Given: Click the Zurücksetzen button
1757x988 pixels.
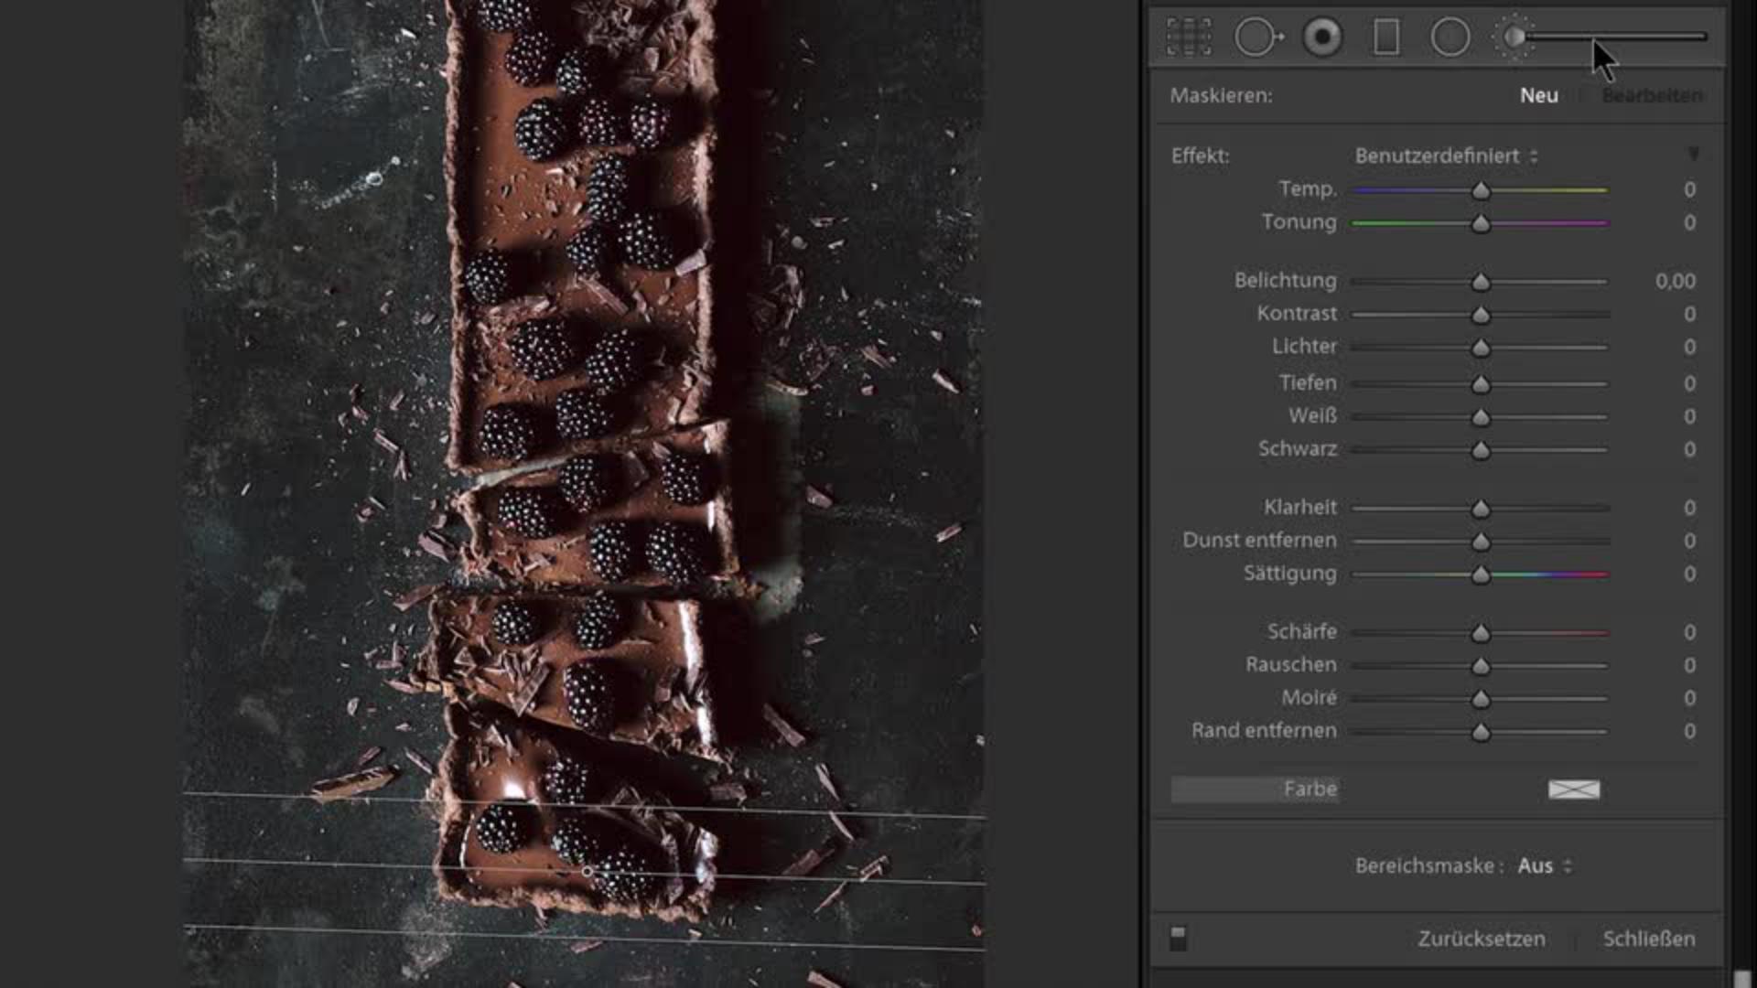Looking at the screenshot, I should point(1481,939).
